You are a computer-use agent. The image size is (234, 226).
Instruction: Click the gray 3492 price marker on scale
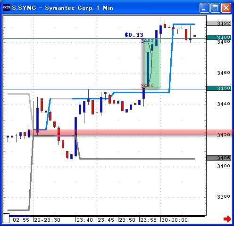(x=219, y=24)
